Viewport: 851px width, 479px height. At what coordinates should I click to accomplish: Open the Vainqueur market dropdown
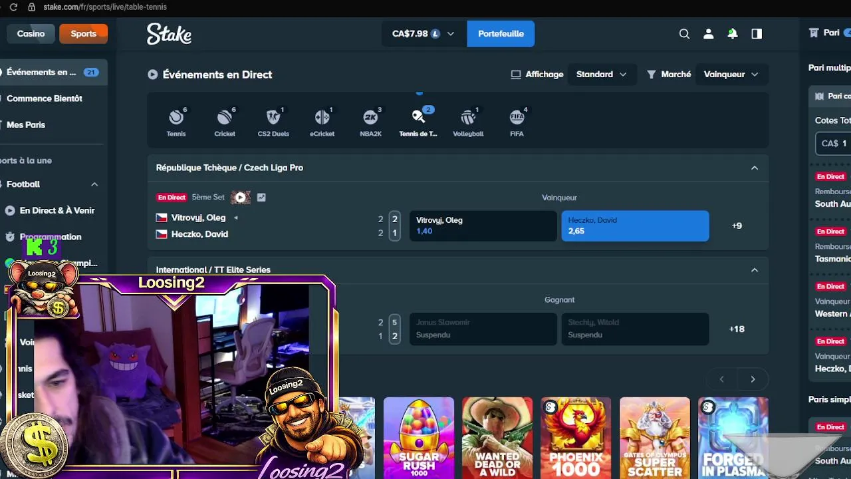click(x=731, y=75)
